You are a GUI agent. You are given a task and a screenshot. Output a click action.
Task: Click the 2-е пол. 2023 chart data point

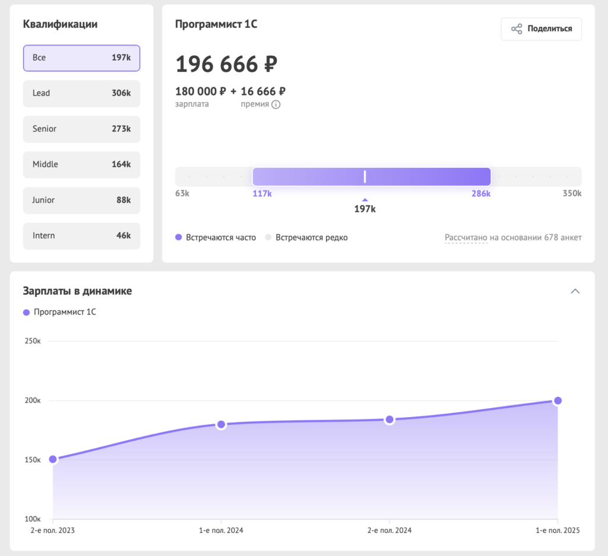pos(53,459)
